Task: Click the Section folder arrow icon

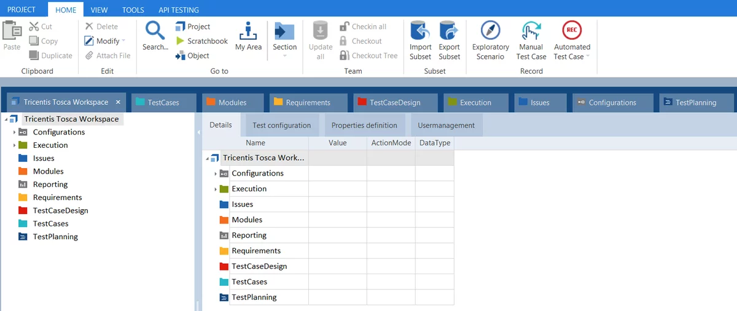Action: tap(284, 31)
